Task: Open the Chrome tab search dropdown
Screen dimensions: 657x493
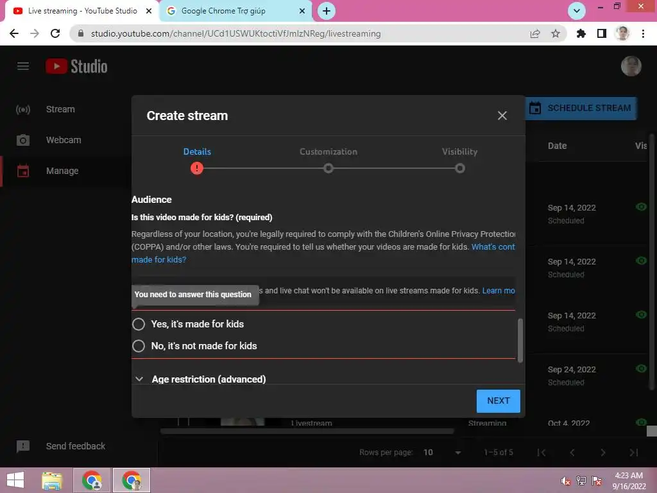Action: pyautogui.click(x=577, y=11)
